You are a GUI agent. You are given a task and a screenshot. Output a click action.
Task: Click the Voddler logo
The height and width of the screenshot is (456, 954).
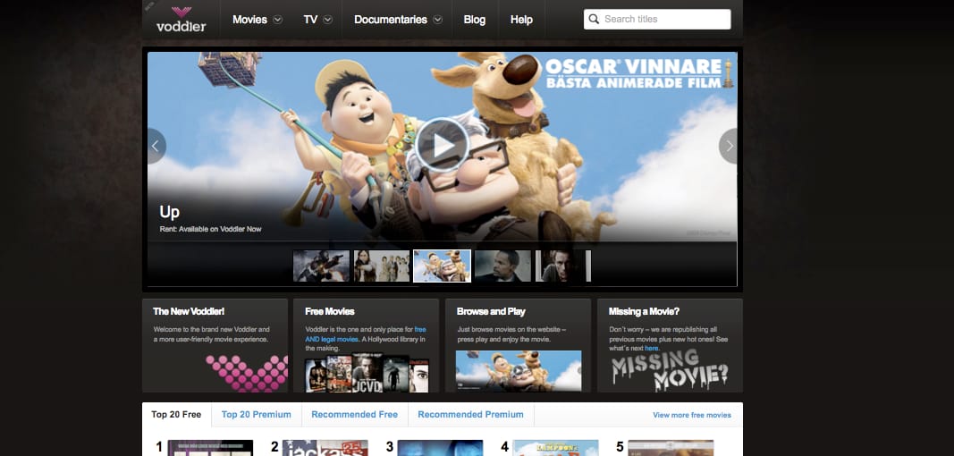point(181,19)
